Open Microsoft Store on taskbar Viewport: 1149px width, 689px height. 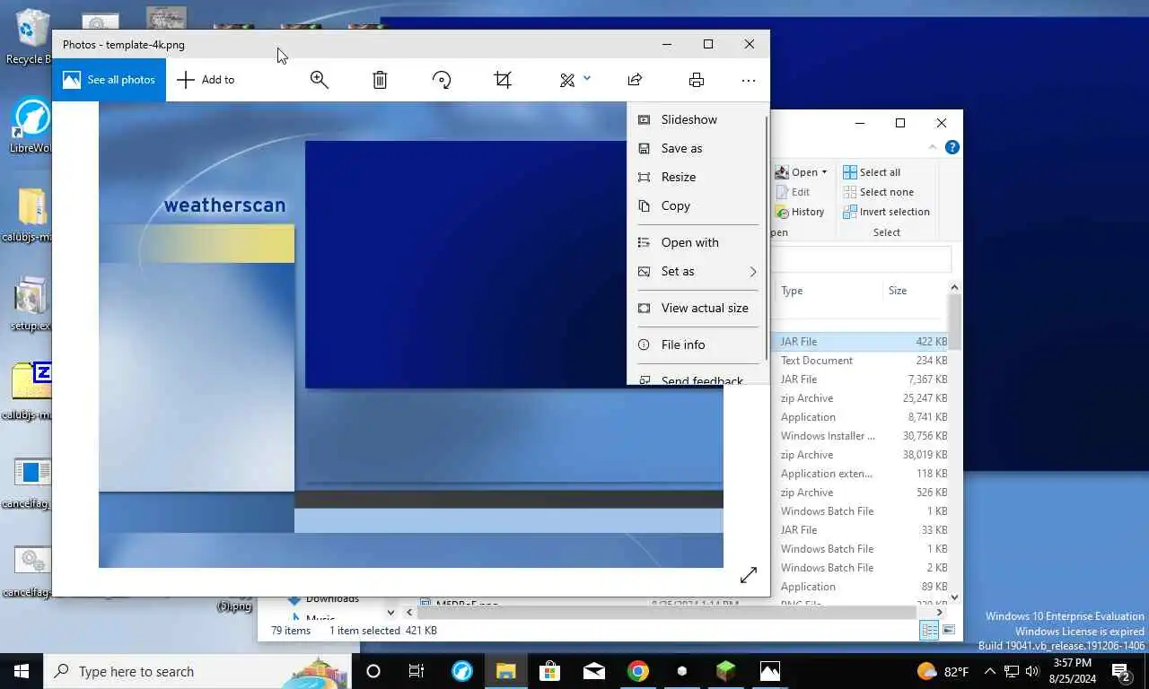[x=549, y=671]
